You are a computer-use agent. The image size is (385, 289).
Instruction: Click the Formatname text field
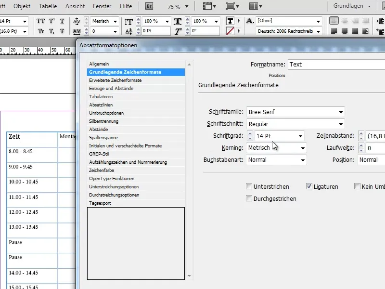tap(336, 65)
